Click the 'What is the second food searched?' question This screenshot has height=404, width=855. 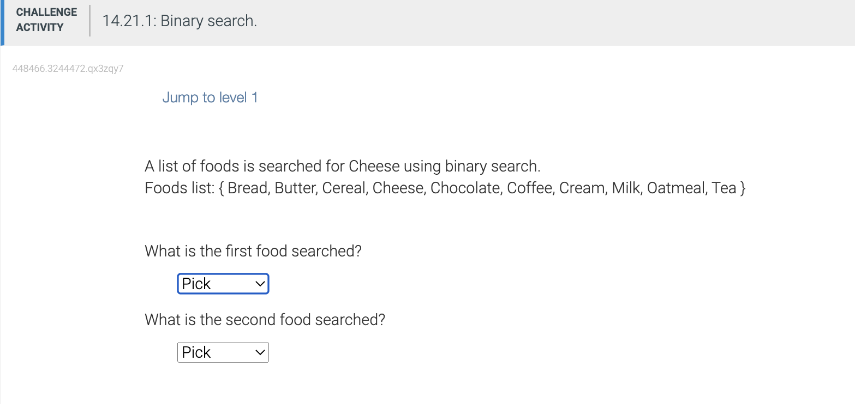tap(265, 320)
